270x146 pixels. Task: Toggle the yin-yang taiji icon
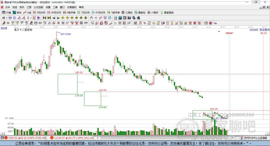point(211,23)
